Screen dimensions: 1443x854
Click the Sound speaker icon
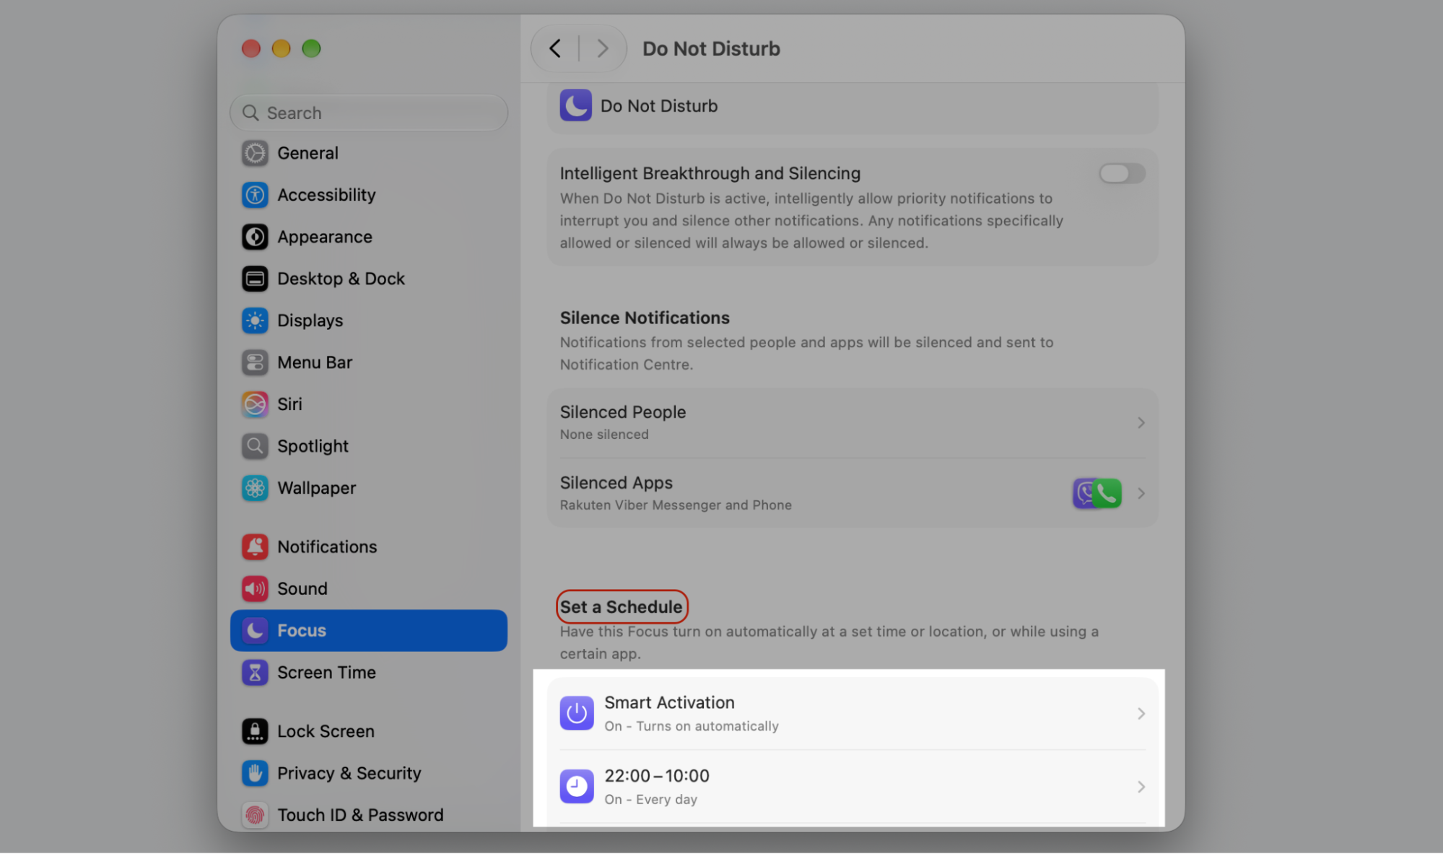(x=255, y=588)
